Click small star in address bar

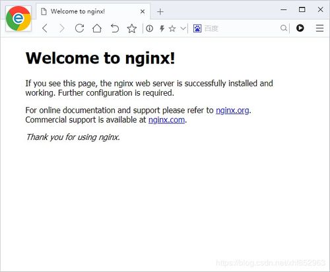172,28
